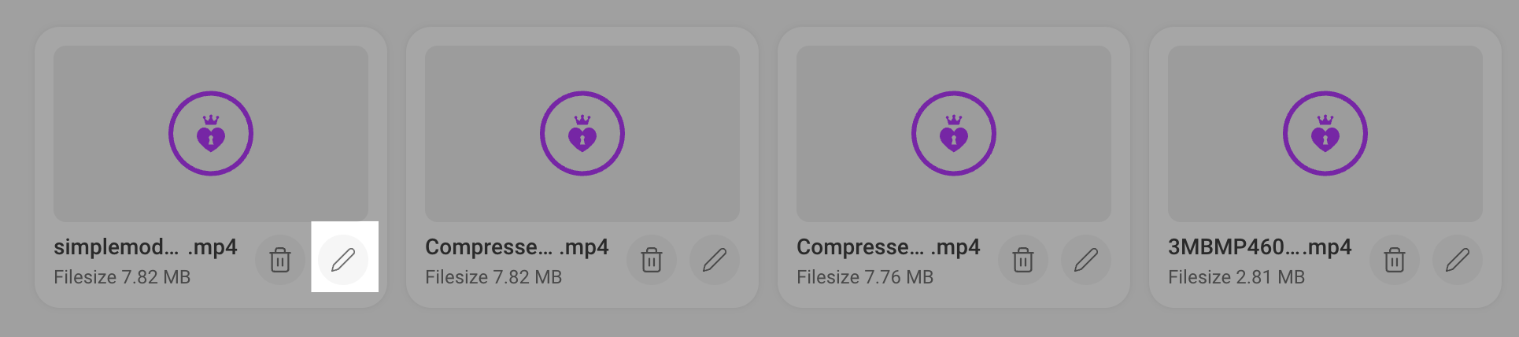
Task: Click the 3MBMP460... .mp4 file name
Action: click(1259, 247)
